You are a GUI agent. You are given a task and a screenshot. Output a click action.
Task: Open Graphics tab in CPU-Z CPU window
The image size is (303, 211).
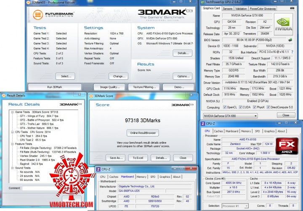[269, 131]
